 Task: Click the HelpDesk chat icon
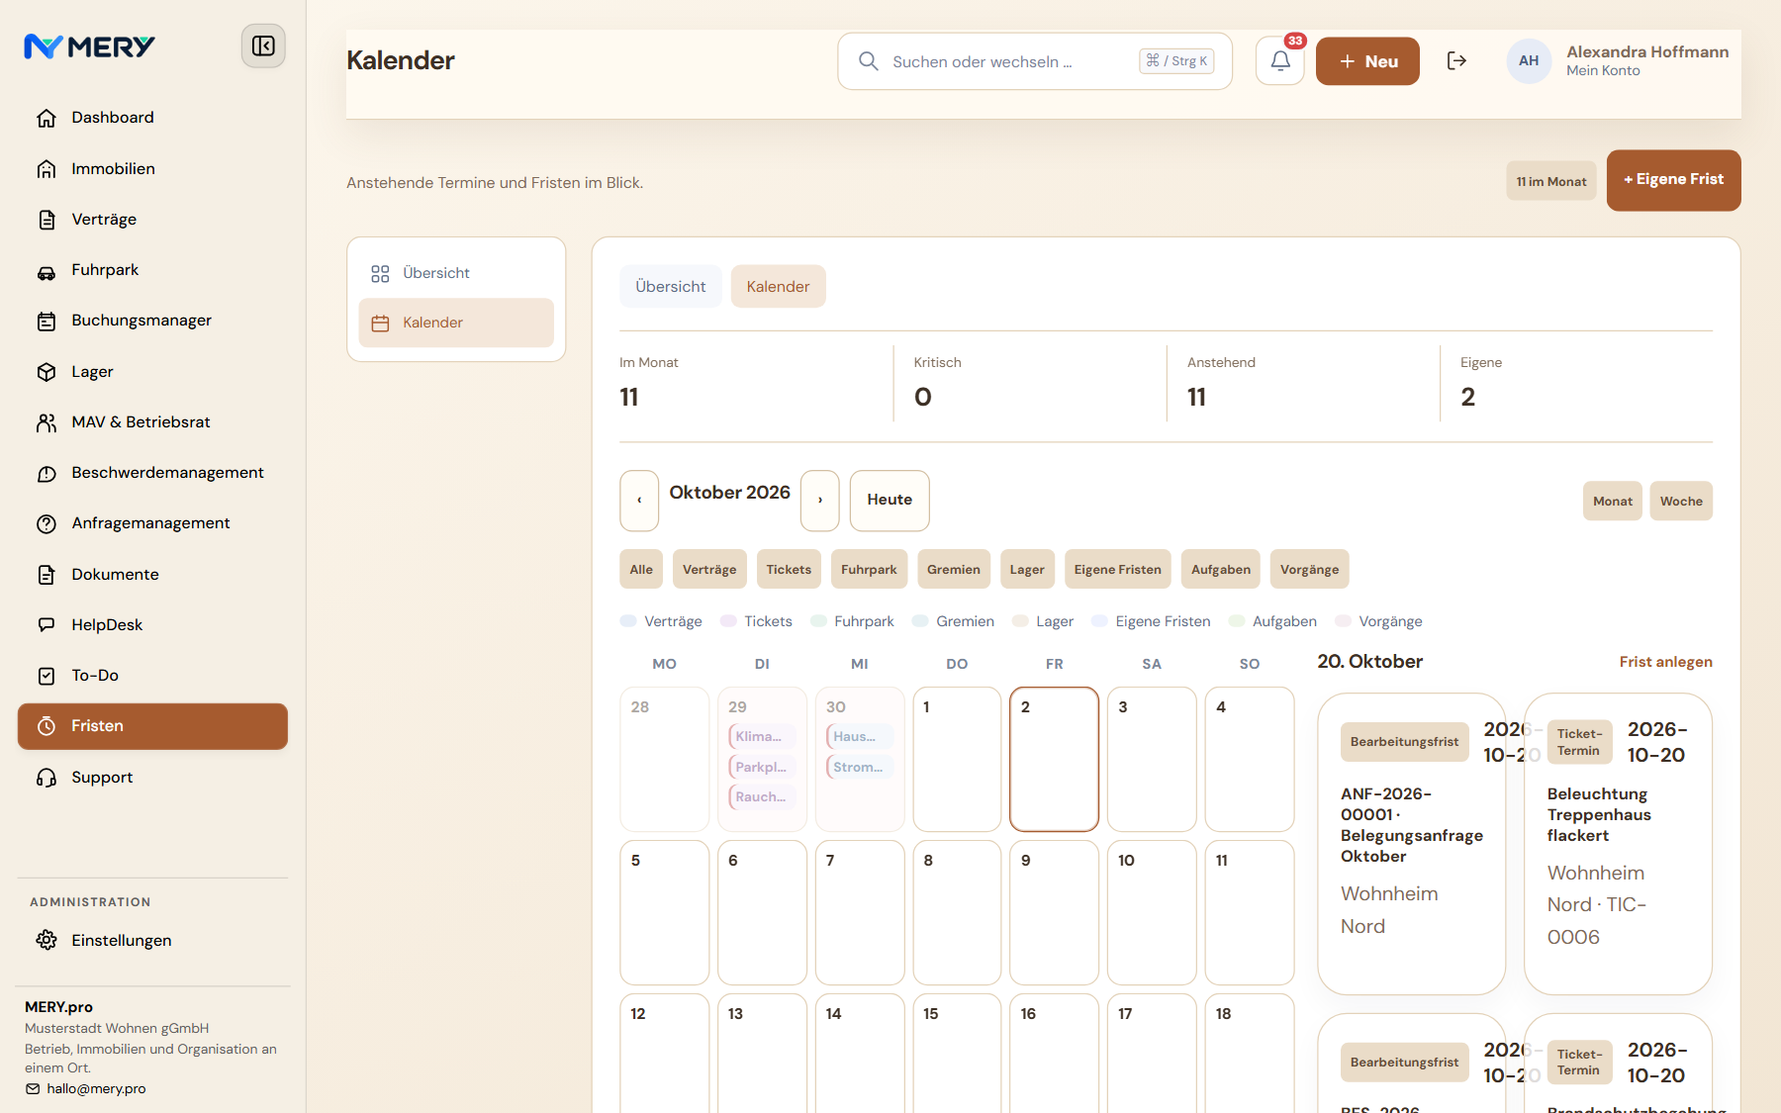(47, 625)
